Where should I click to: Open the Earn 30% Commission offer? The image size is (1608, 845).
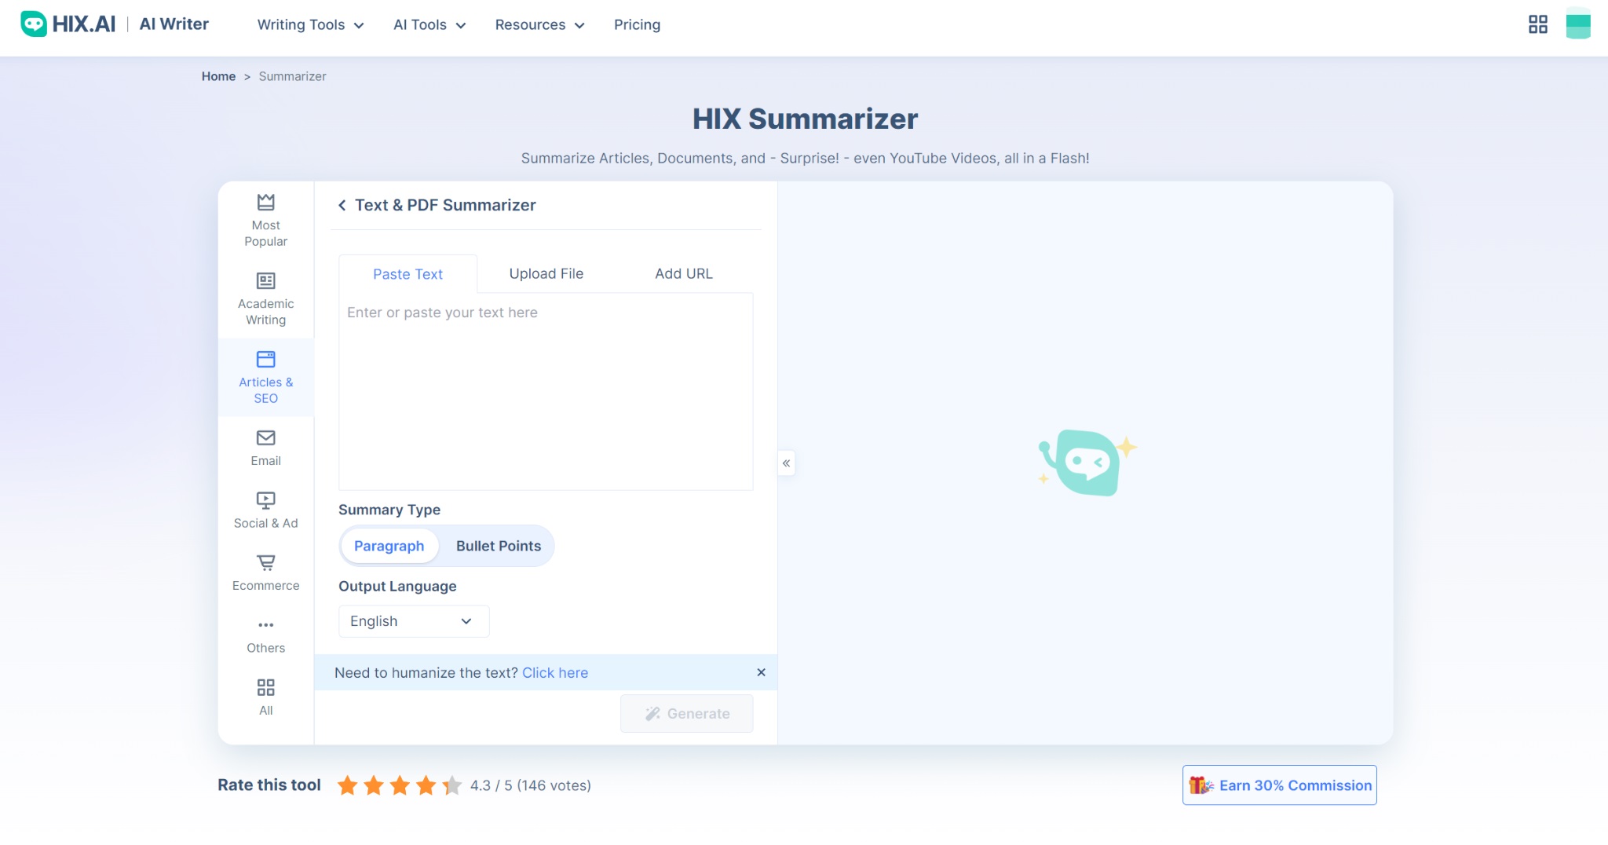coord(1280,785)
